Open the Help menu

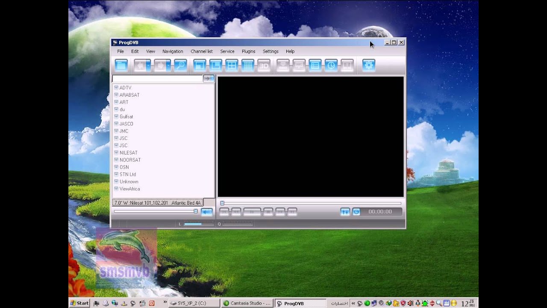coord(290,51)
